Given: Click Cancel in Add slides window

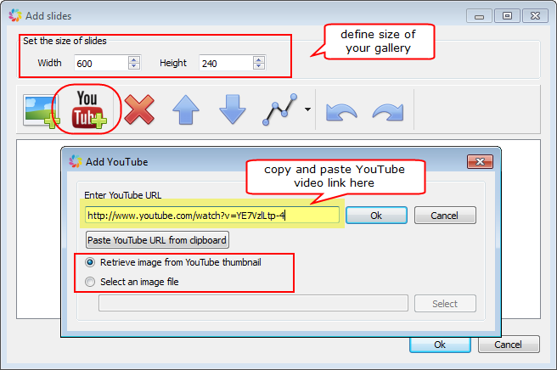Looking at the screenshot, I should coord(509,345).
